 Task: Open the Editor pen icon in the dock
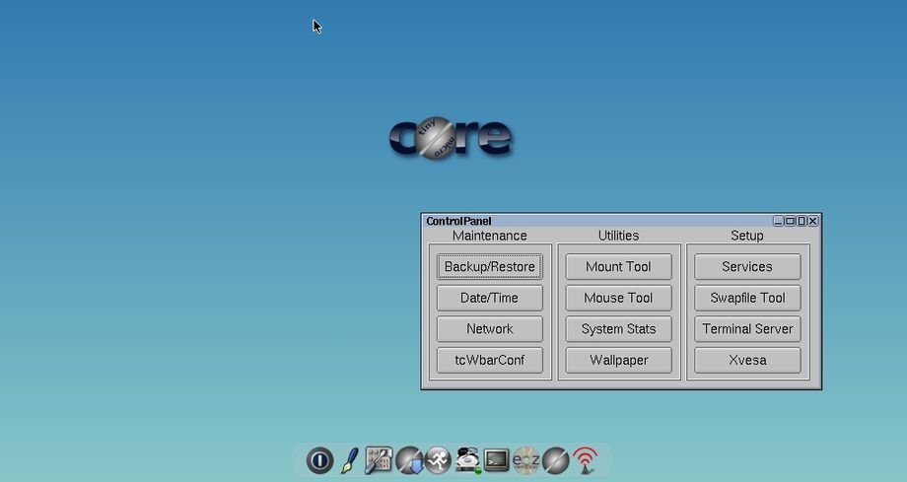click(x=349, y=460)
